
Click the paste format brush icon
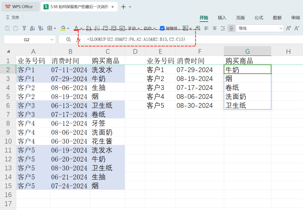coord(16,28)
